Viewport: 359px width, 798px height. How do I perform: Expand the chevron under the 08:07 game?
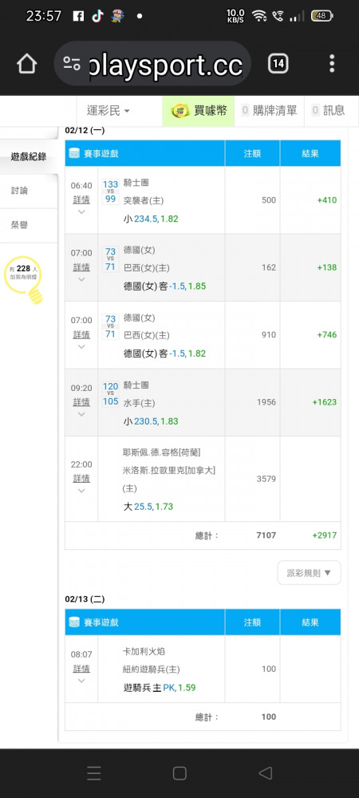[x=81, y=681]
